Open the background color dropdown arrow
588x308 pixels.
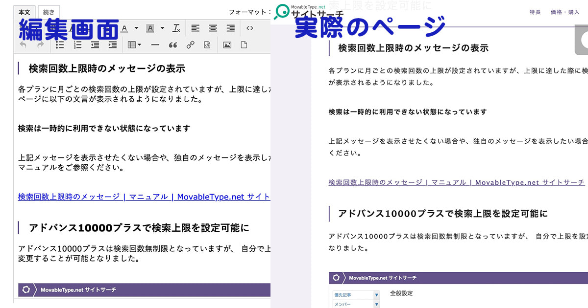click(162, 28)
